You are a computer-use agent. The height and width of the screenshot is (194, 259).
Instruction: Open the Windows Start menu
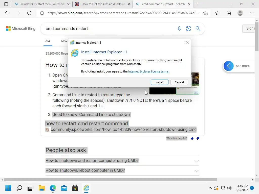pyautogui.click(x=8, y=188)
